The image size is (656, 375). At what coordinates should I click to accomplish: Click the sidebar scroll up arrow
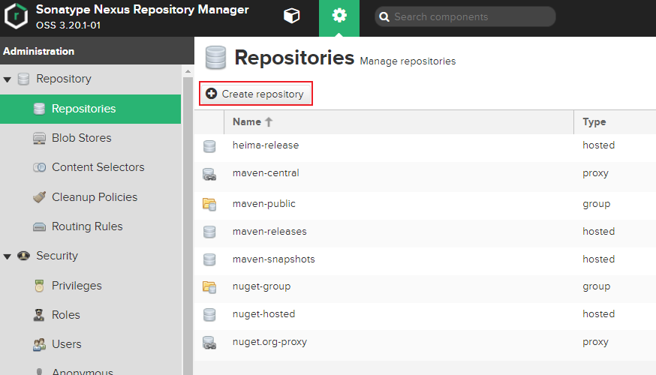tap(188, 71)
